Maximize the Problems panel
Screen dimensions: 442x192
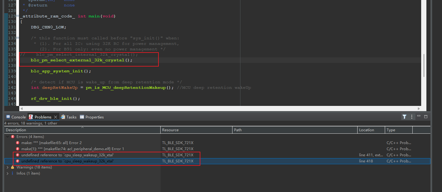(x=425, y=116)
